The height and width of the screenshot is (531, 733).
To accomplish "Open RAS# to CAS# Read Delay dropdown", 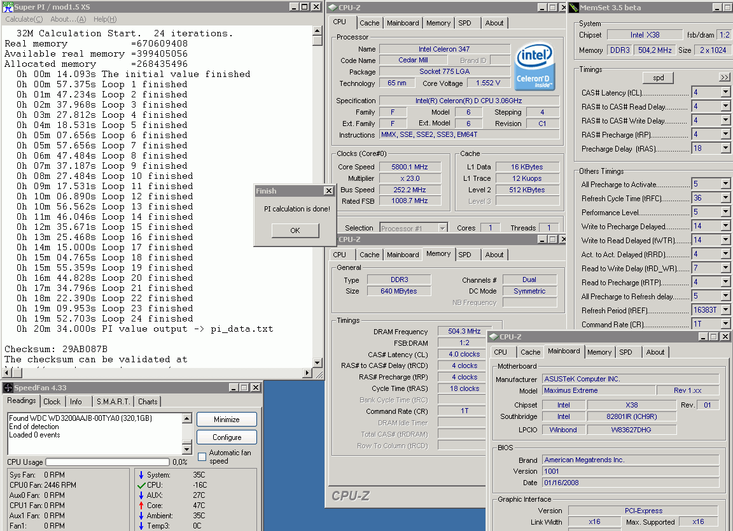I will 725,107.
